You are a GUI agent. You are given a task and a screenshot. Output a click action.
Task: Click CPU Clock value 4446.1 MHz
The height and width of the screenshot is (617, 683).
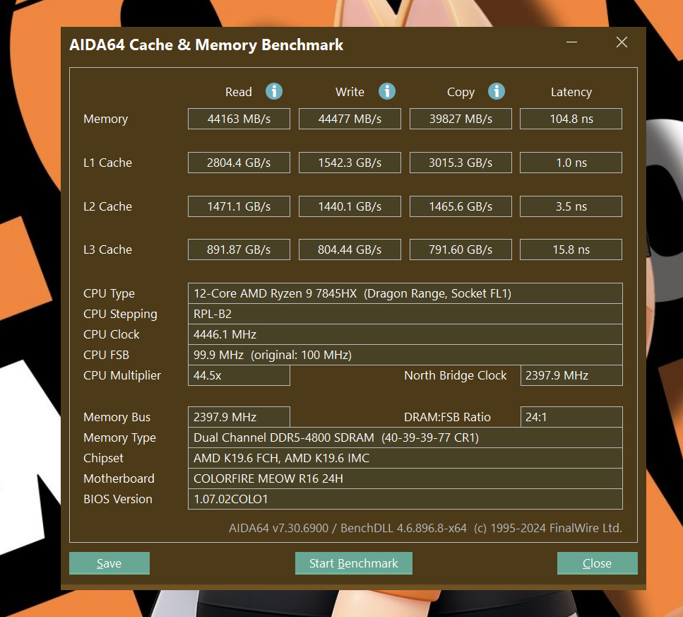[405, 334]
